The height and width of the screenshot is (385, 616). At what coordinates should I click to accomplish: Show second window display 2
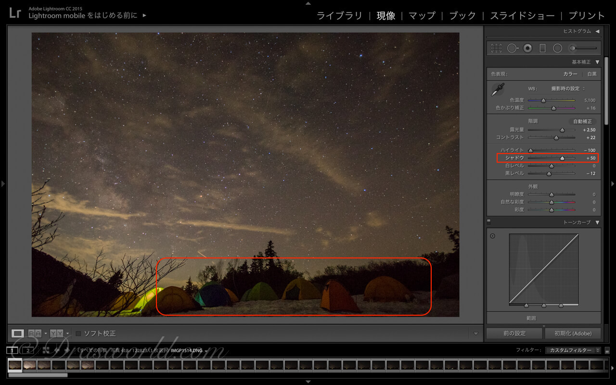(27, 350)
